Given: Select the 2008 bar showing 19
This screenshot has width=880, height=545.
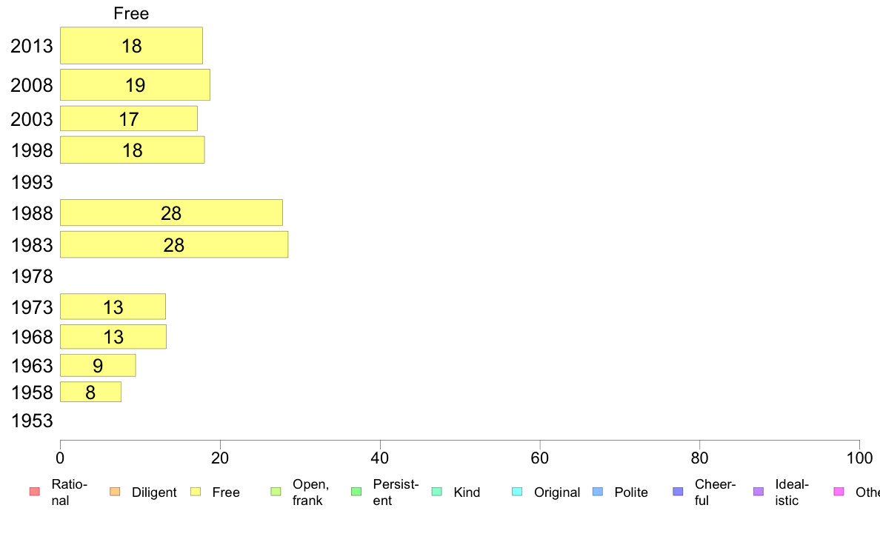Looking at the screenshot, I should (135, 84).
